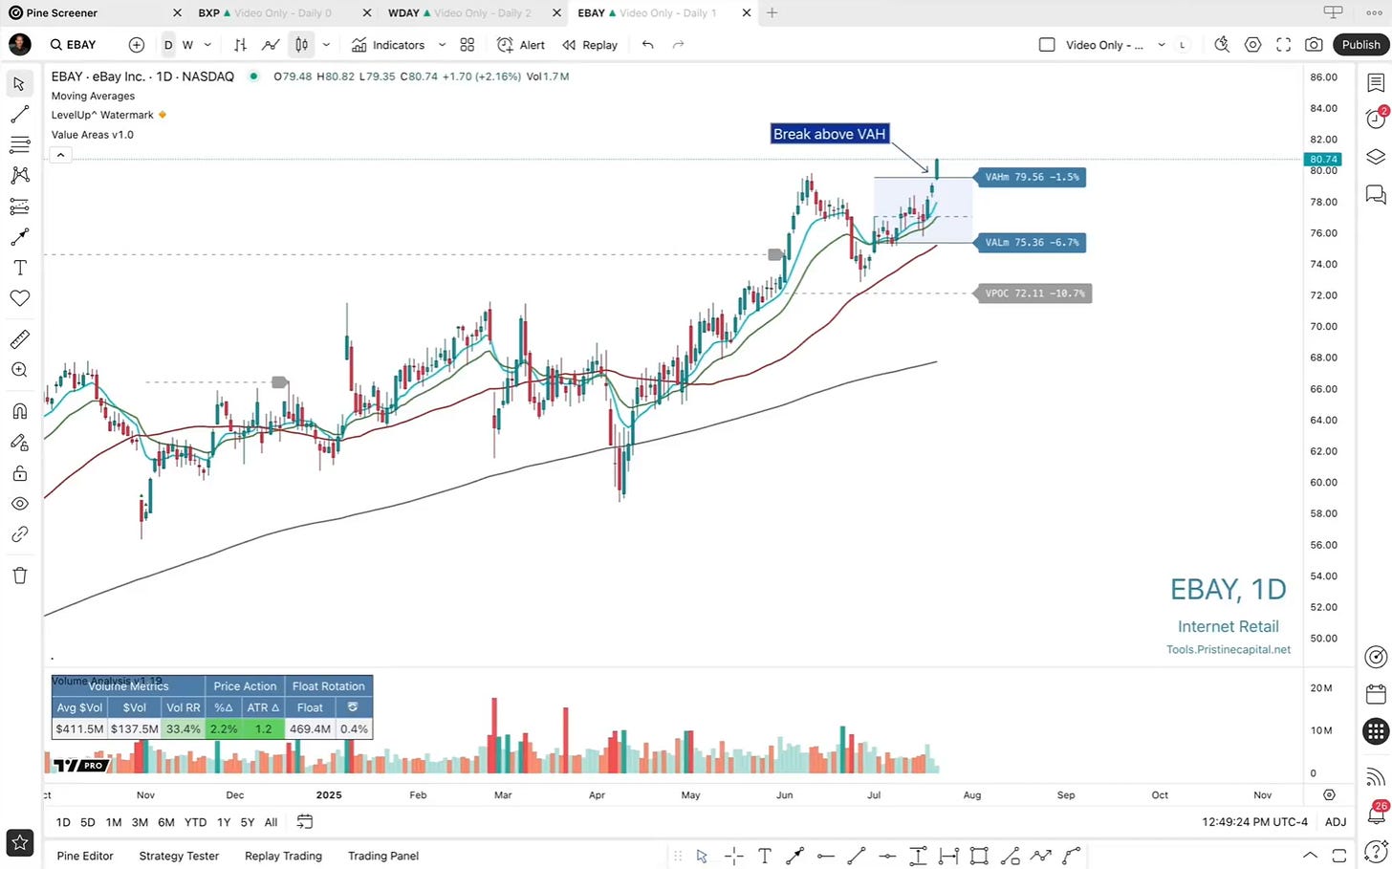Collapse the bottom panel with chevron up
1392x869 pixels.
[1311, 856]
